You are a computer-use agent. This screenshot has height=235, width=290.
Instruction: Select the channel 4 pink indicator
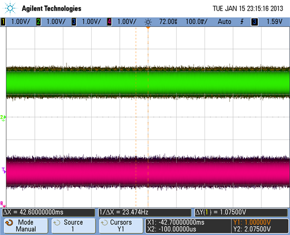(x=109, y=22)
